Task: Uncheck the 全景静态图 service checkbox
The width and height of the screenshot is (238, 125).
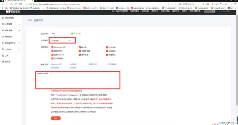Action: (x=80, y=51)
